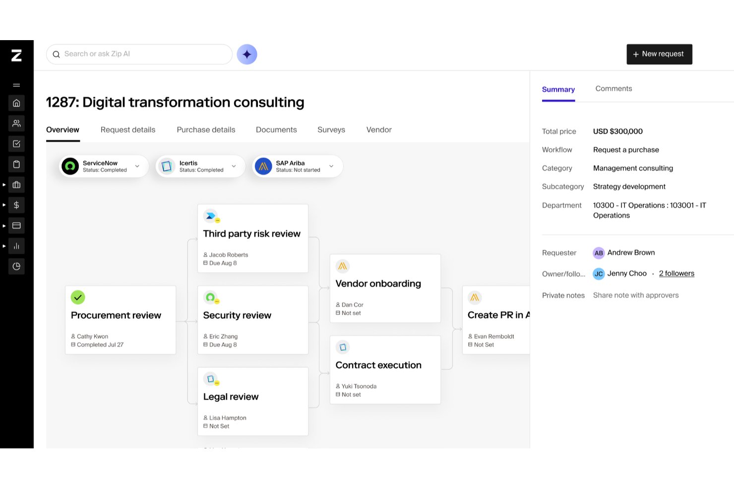This screenshot has height=489, width=734.
Task: Open the Legal review card
Action: (253, 401)
